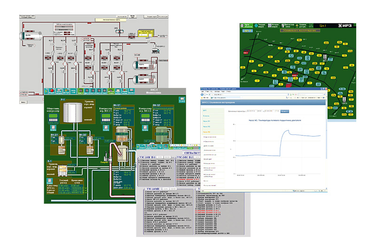Select УЭС-24МIII header in signals window
This screenshot has width=376, height=252.
(x=153, y=189)
